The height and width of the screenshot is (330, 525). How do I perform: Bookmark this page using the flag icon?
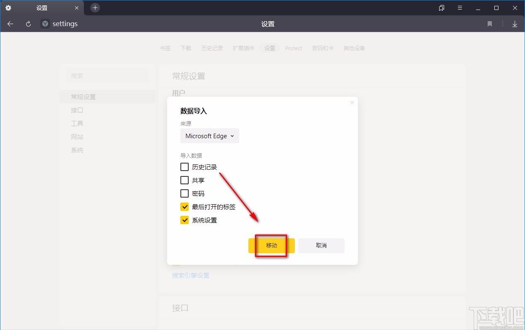[x=489, y=24]
